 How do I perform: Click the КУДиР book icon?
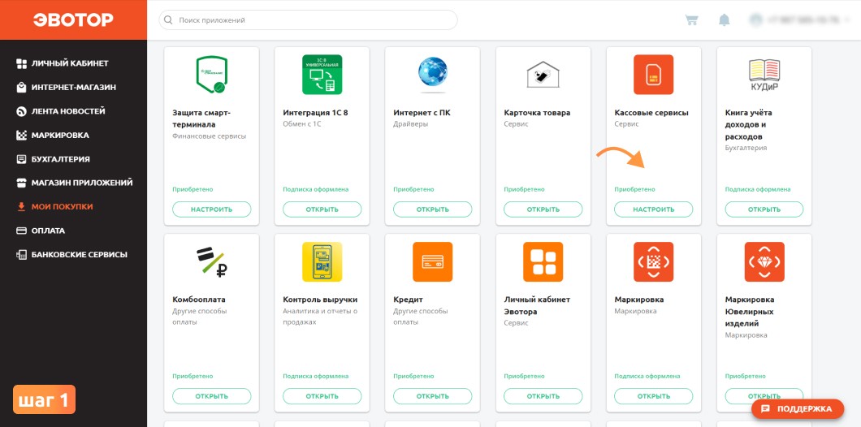point(764,75)
